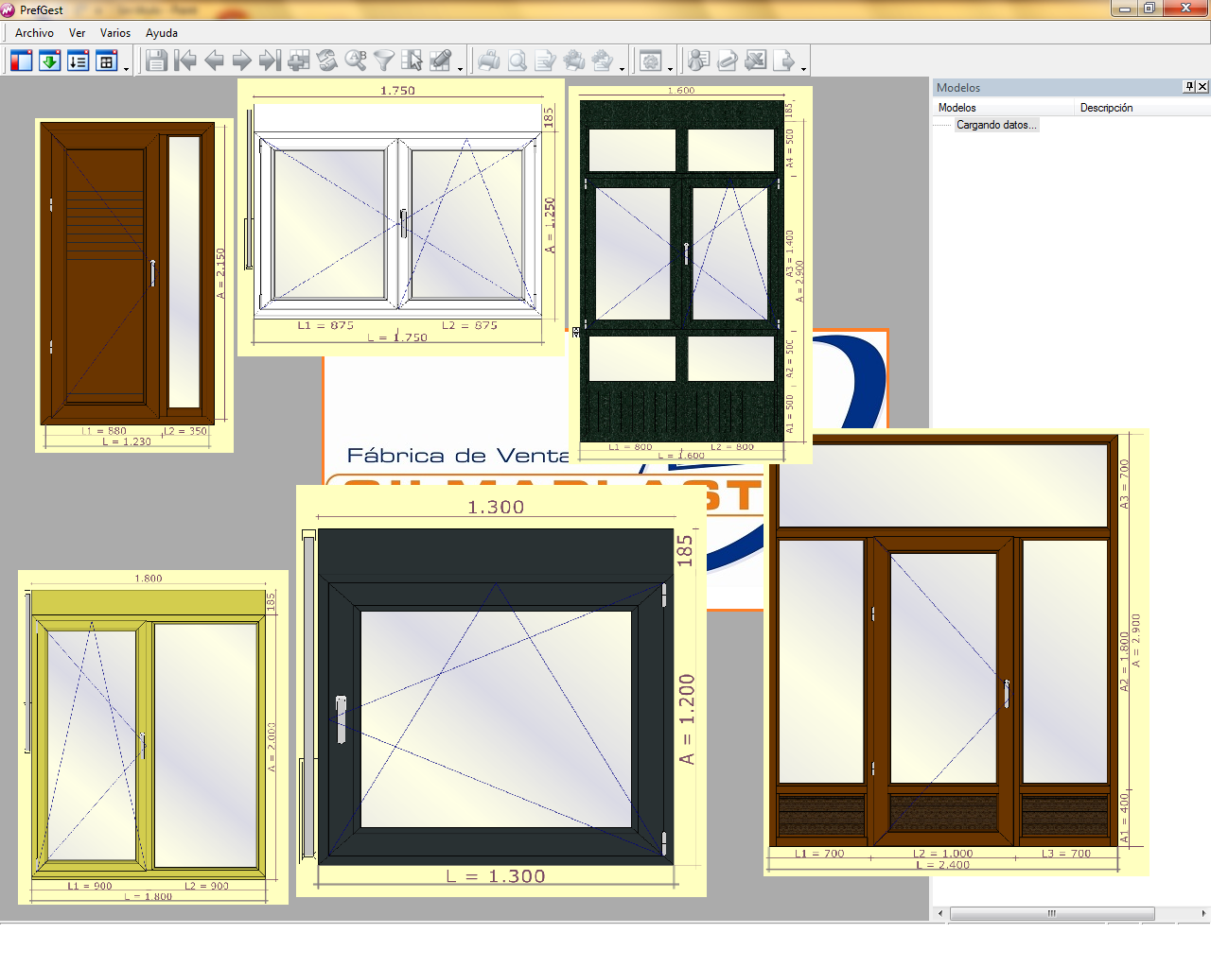This screenshot has width=1211, height=968.
Task: Click the 'Fábrica de Venta' logo text
Action: pyautogui.click(x=458, y=456)
